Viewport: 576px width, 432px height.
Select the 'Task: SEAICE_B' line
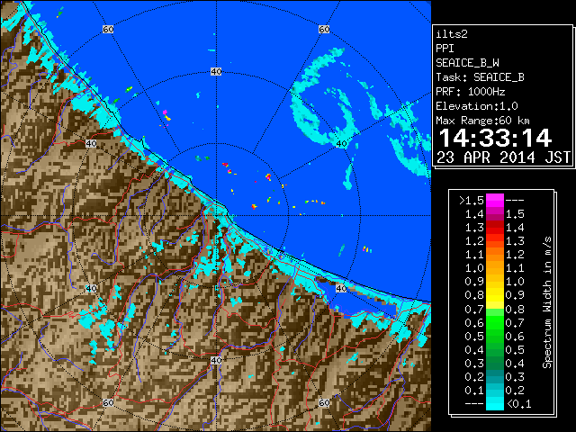(480, 77)
